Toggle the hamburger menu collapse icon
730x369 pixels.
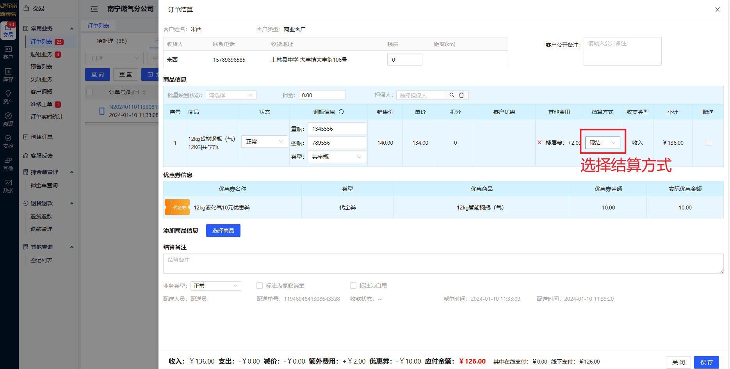94,9
